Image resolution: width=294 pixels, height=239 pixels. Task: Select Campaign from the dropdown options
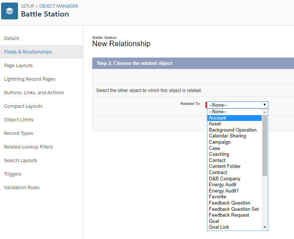pos(220,142)
